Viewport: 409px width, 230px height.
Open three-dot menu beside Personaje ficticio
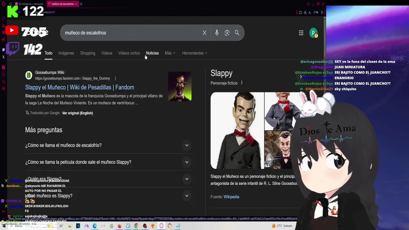[x=242, y=83]
